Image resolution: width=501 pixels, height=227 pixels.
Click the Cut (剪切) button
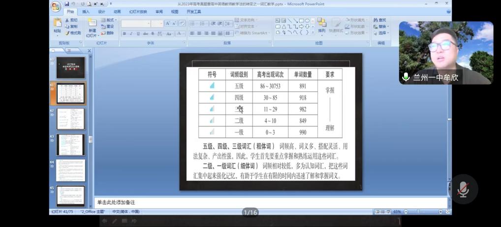click(71, 20)
